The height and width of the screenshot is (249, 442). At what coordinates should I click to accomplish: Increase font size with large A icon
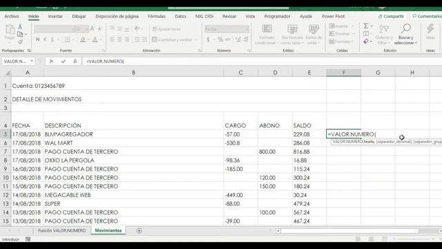click(x=93, y=29)
